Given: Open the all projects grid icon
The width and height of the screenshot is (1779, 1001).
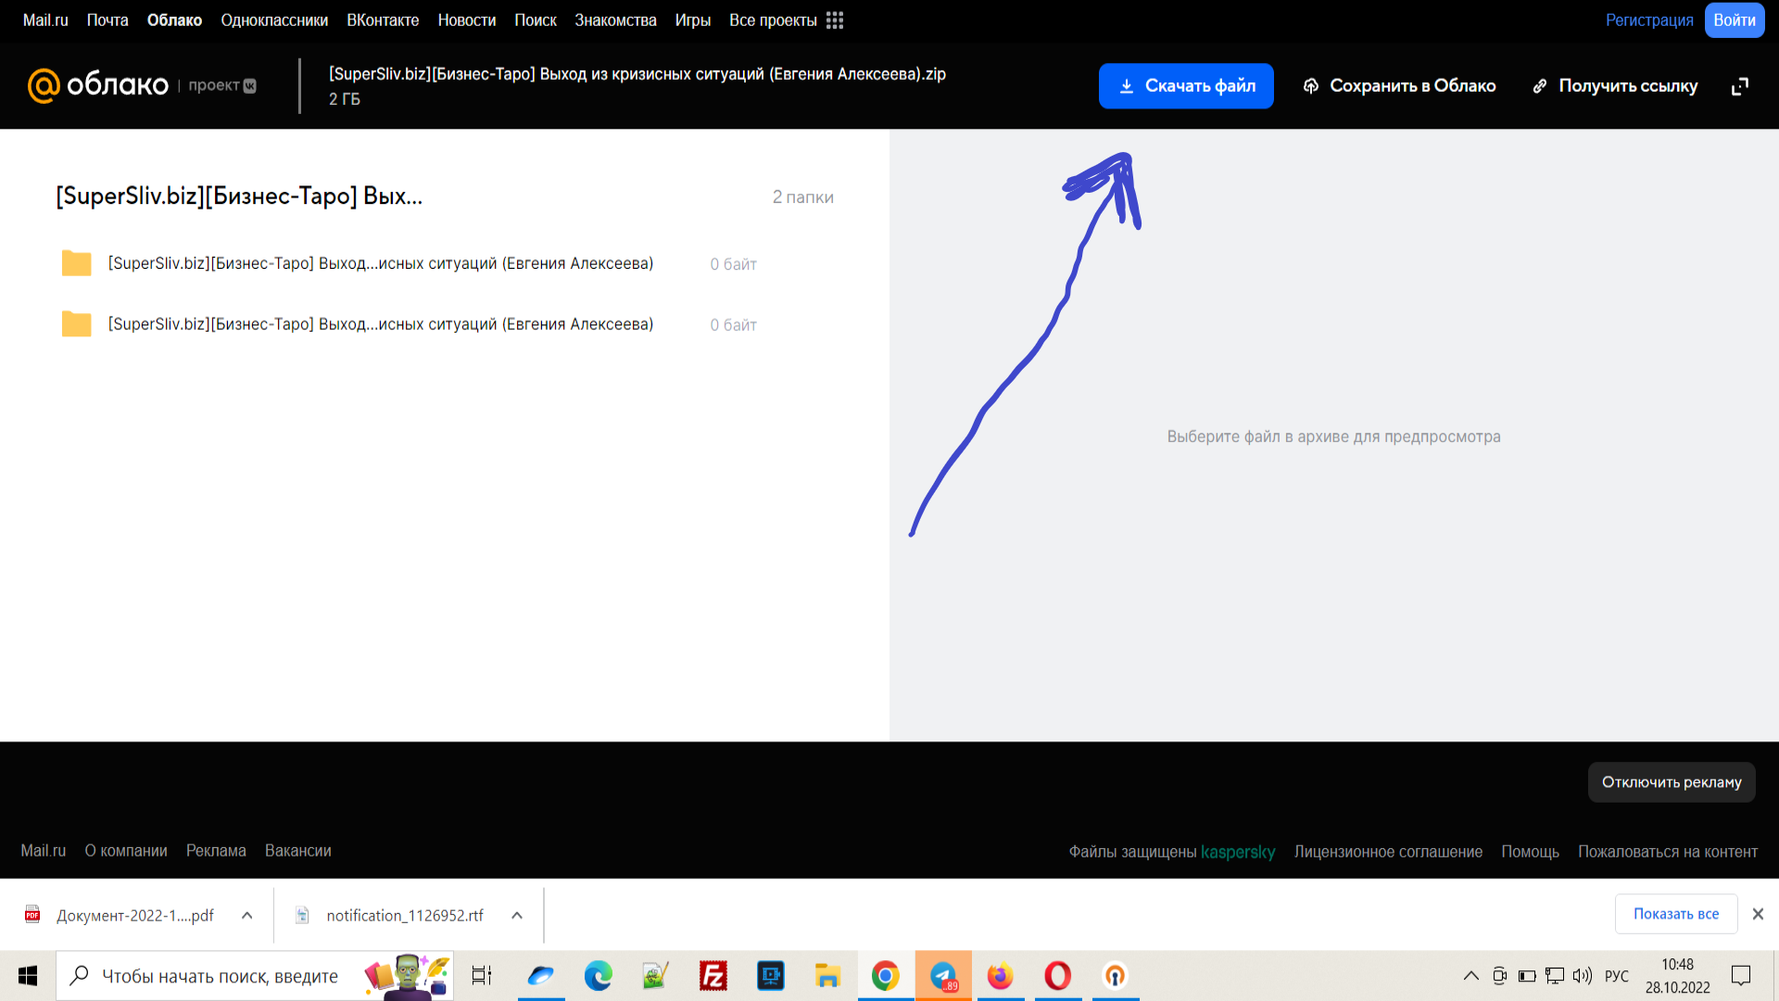Looking at the screenshot, I should pos(835,20).
